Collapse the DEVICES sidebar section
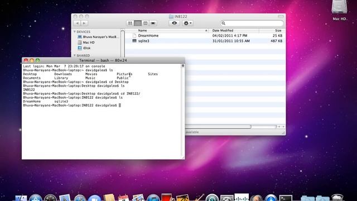 coord(75,32)
